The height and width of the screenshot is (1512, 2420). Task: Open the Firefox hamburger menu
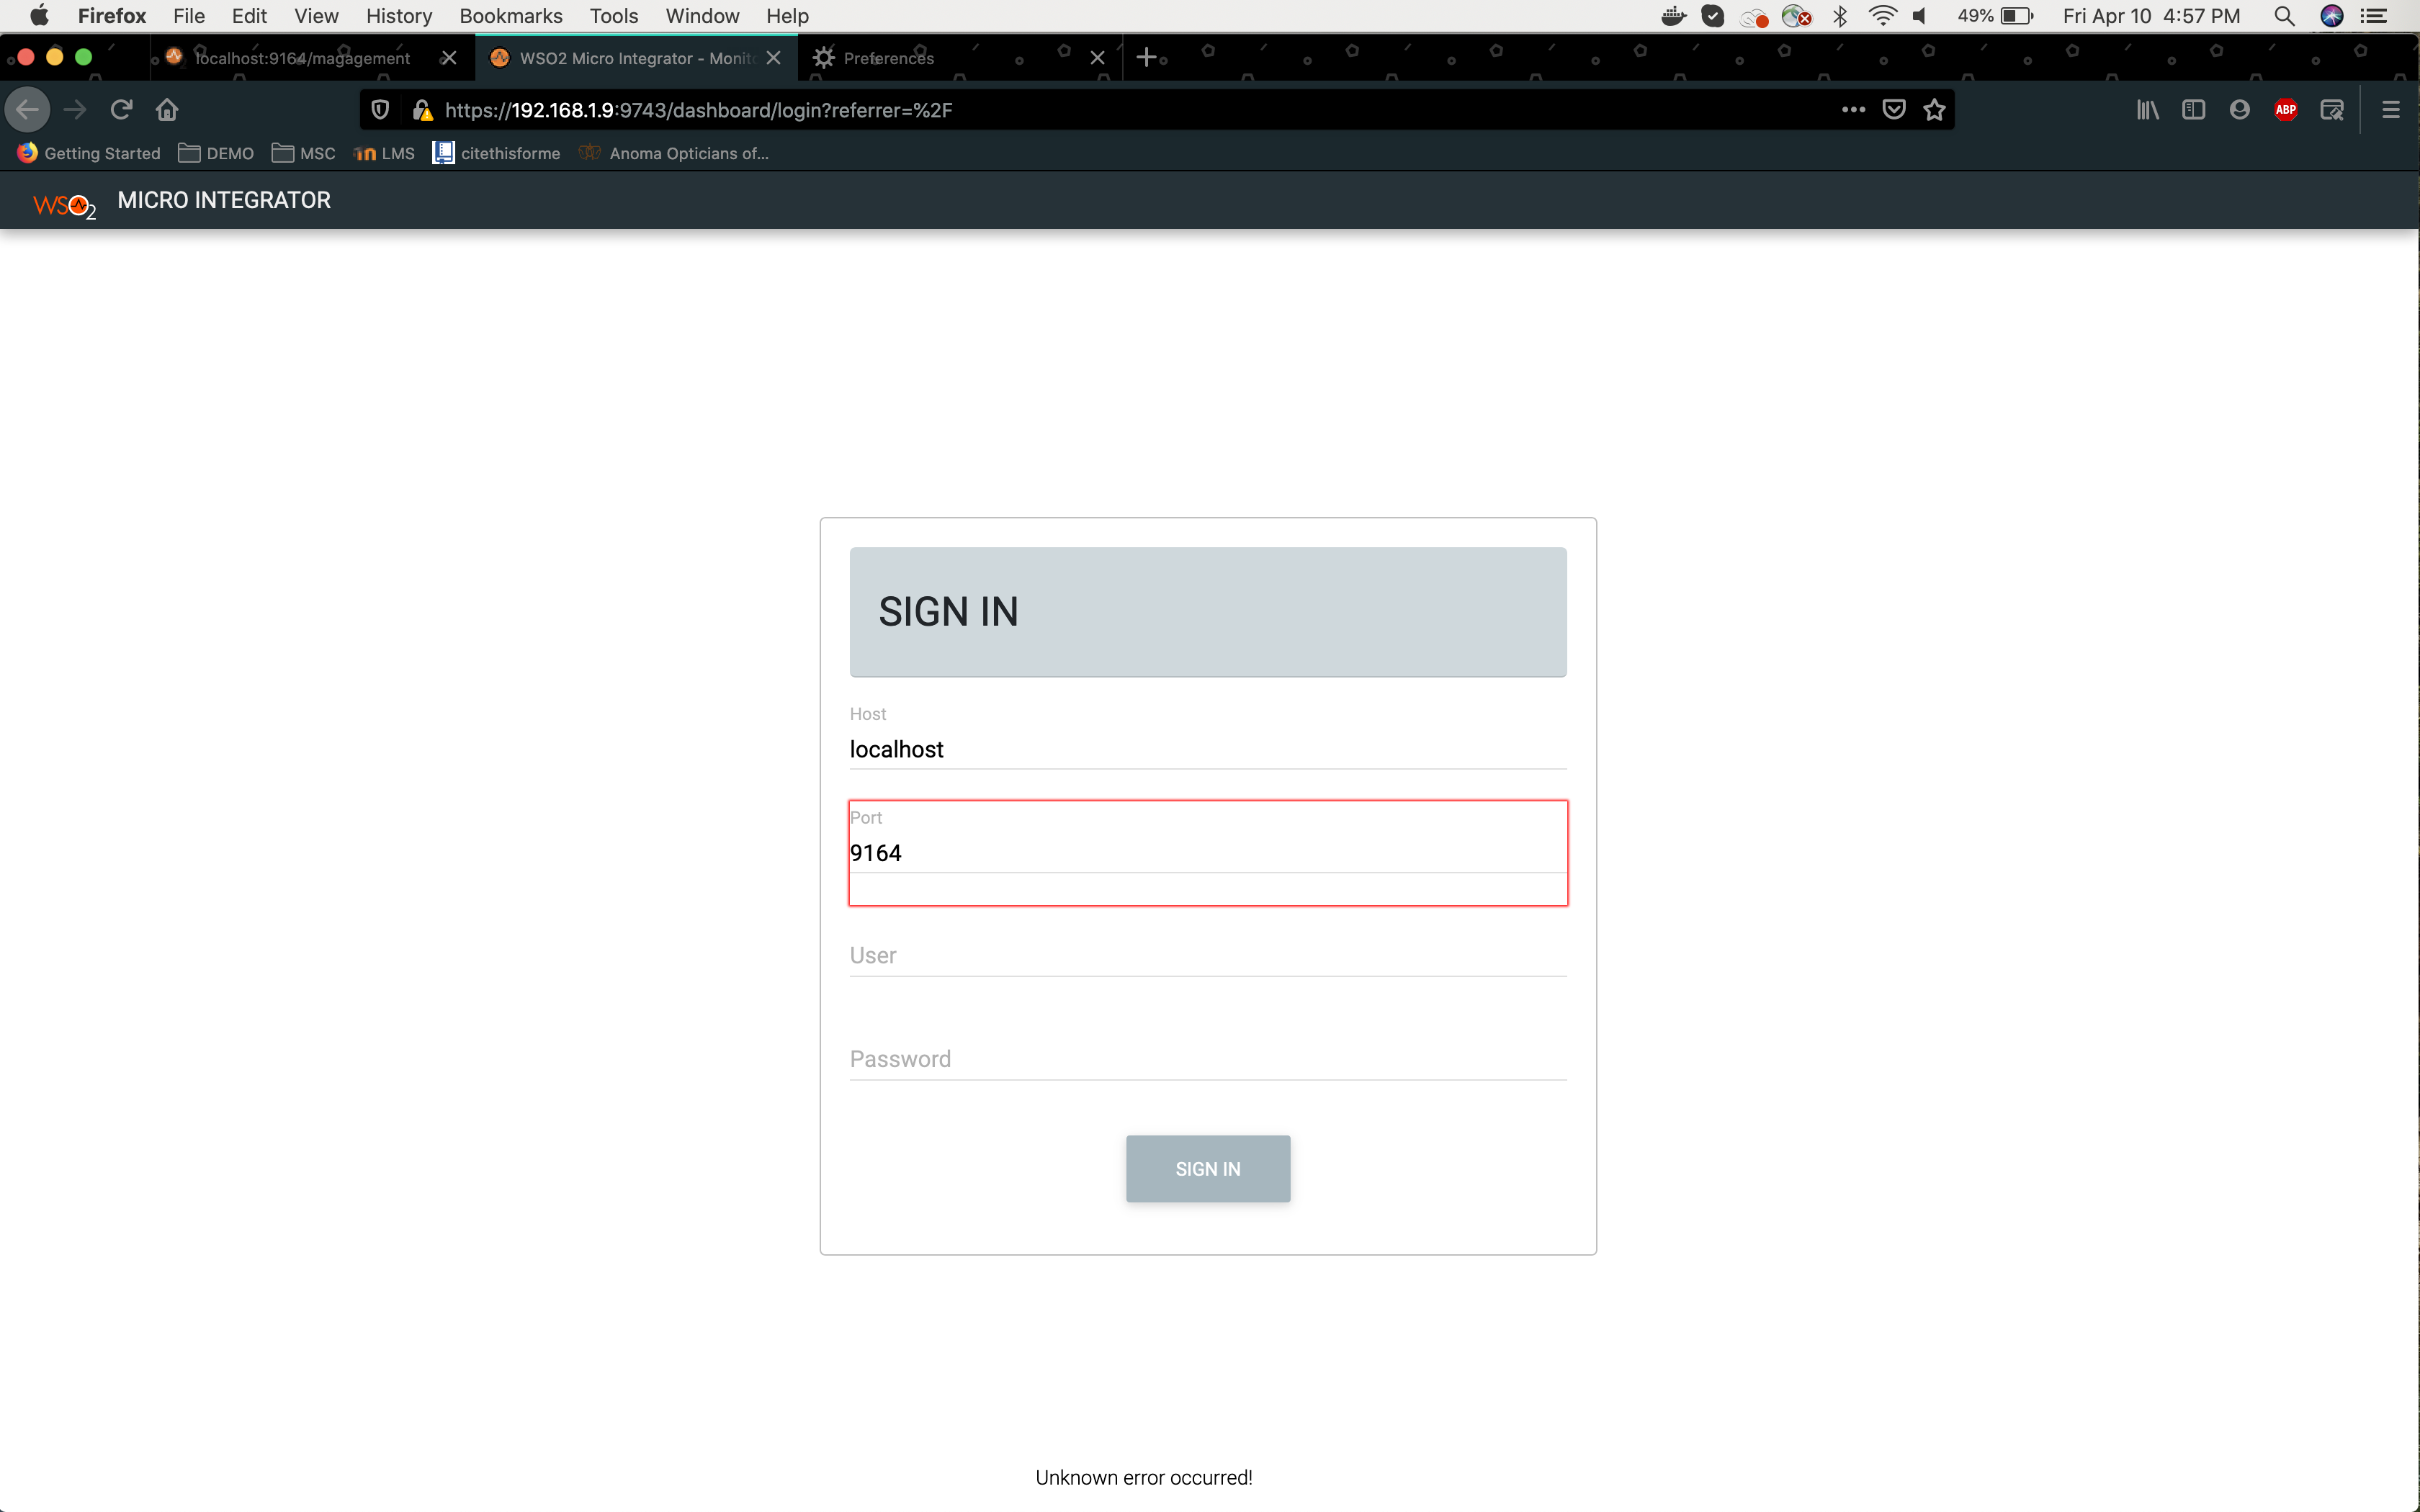2390,109
